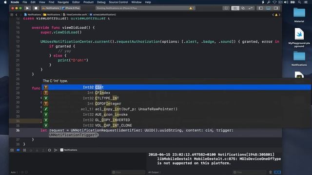Select VOL_CAP_INT_CLONE autocomplete suggestion

click(x=176, y=125)
